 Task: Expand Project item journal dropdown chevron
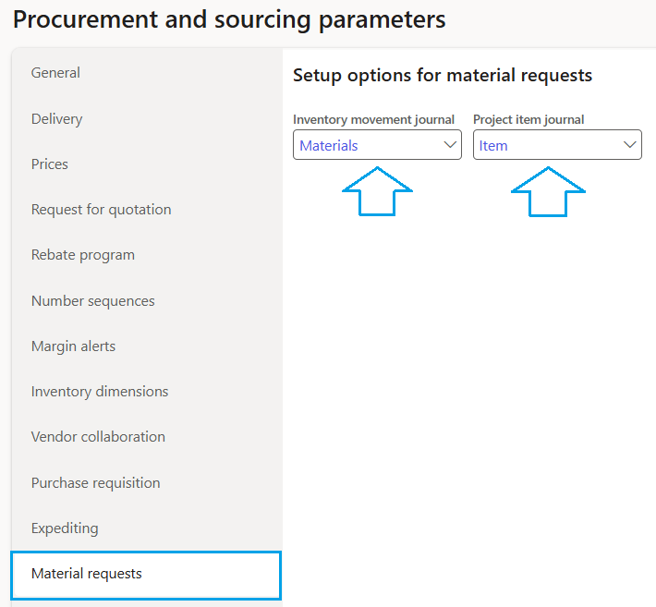tap(630, 145)
